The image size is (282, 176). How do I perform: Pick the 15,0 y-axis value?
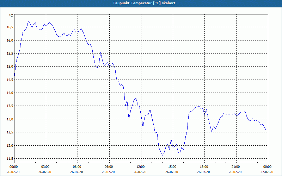tap(10, 67)
